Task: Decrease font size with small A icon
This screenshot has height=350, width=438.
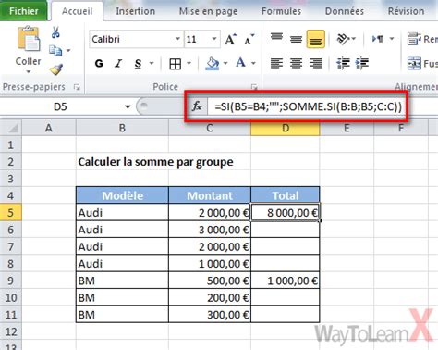Action: [x=249, y=39]
